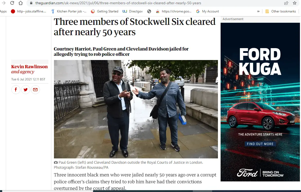
Task: Open the Getting Started bookmark
Action: click(x=105, y=11)
